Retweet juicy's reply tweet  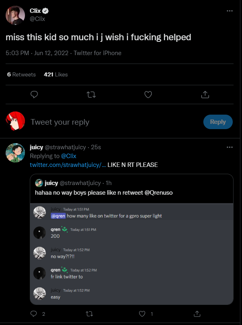[x=89, y=313]
